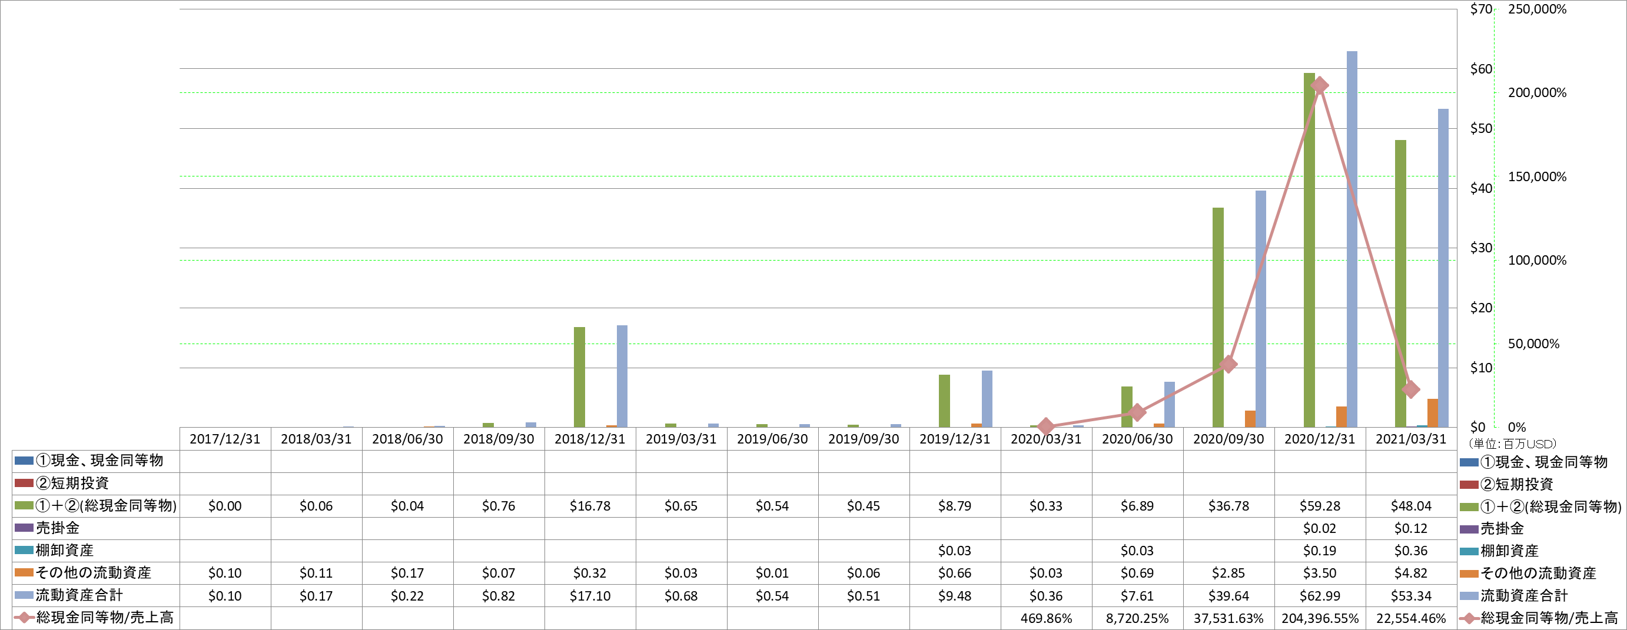
Task: Select the 469.86% ratio value
Action: (1046, 619)
